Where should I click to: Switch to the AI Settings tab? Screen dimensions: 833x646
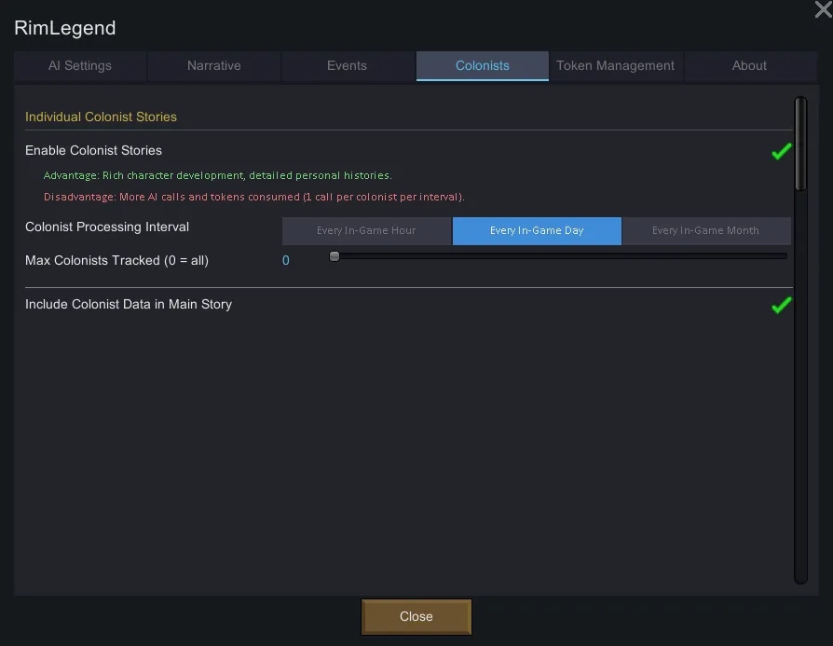(80, 66)
